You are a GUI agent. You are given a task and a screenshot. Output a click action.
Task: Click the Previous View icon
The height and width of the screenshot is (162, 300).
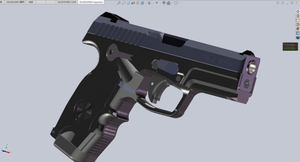128,3
